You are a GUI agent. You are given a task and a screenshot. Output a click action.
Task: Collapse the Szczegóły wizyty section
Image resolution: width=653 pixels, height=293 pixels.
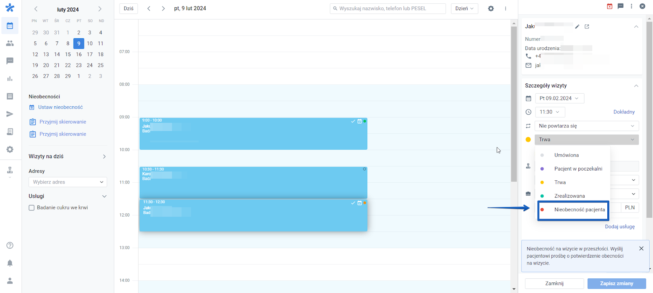(636, 86)
